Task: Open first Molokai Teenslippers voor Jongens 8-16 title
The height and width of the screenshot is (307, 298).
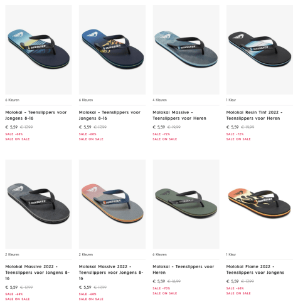Action: (x=36, y=115)
